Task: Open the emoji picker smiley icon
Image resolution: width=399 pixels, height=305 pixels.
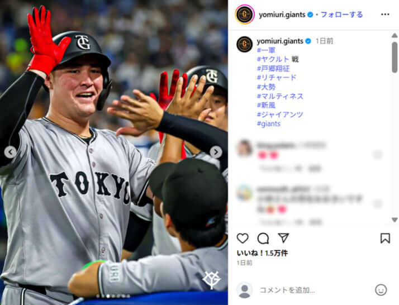Action: (x=381, y=290)
